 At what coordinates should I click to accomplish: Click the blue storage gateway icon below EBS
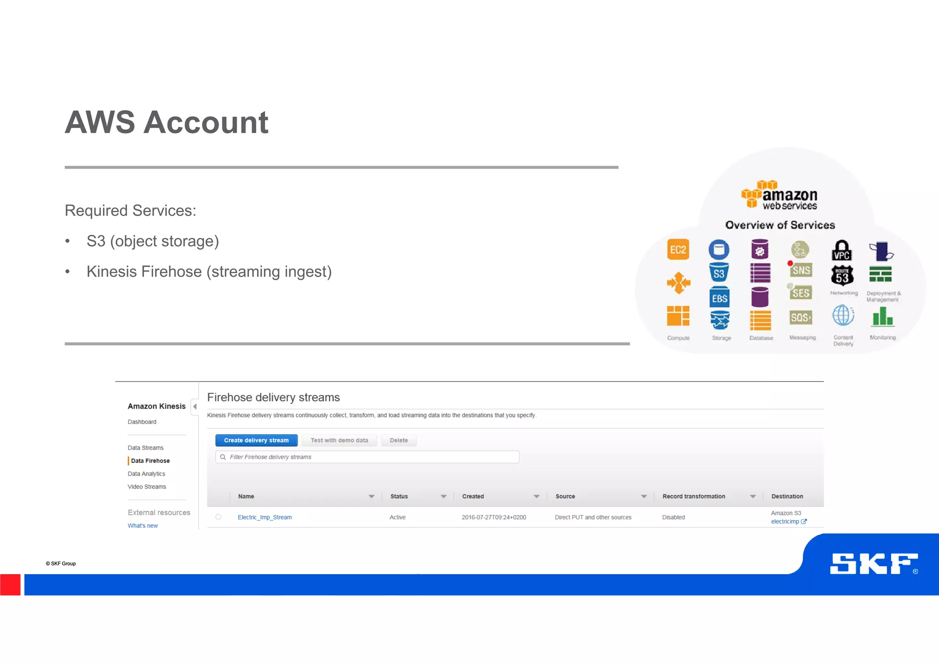(719, 320)
